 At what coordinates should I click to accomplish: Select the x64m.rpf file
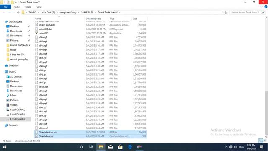(x=43, y=87)
